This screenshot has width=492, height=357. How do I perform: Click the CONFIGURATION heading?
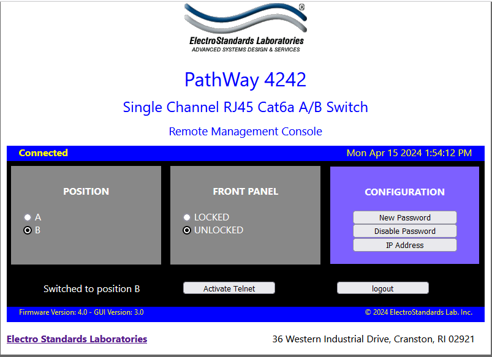(405, 192)
